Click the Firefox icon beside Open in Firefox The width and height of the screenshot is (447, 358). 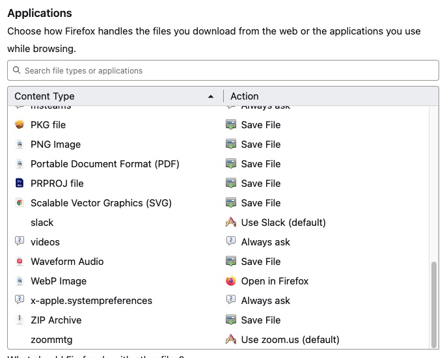pos(230,281)
